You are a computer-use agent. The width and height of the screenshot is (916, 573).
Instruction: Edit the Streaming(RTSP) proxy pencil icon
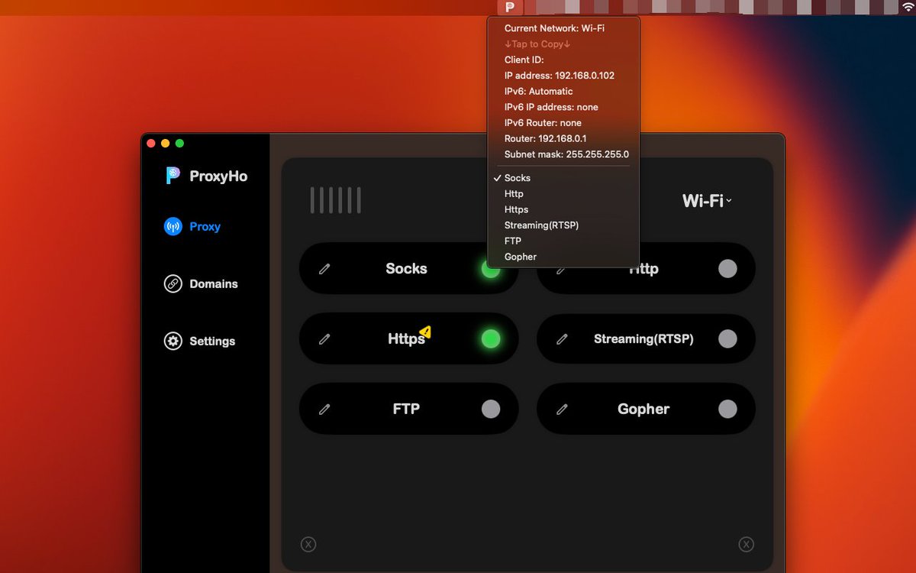click(562, 339)
